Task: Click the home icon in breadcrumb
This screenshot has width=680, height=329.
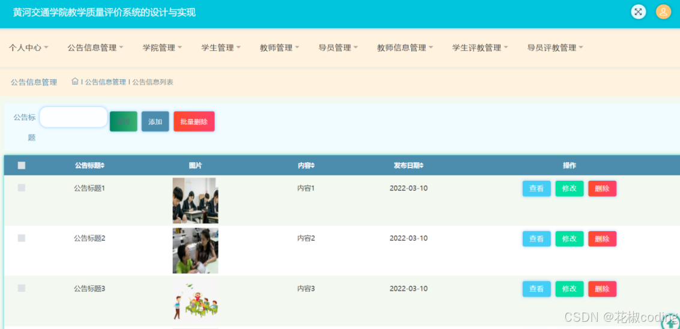Action: pyautogui.click(x=75, y=81)
